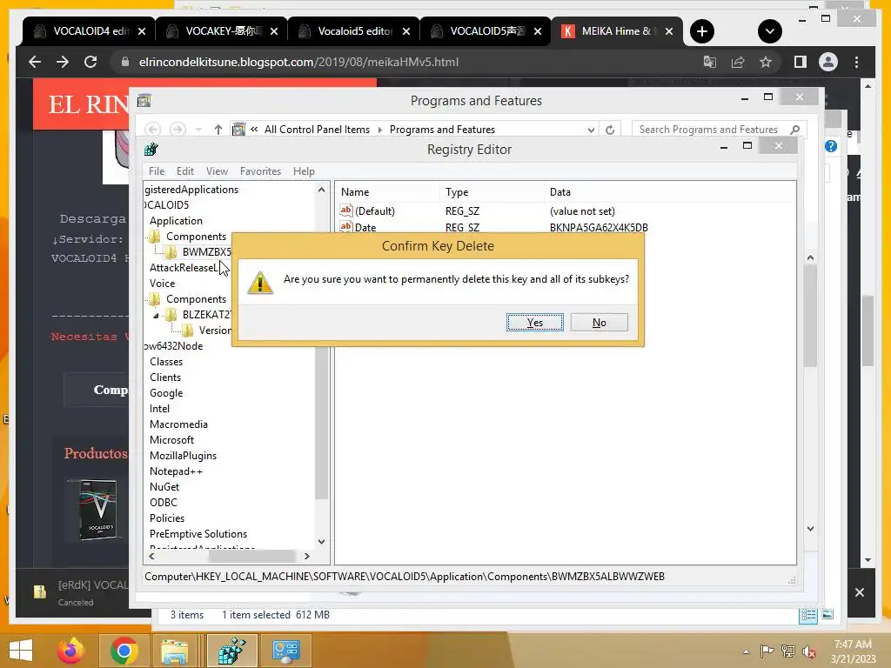
Task: Select the Microsoft registry key
Action: pos(171,439)
